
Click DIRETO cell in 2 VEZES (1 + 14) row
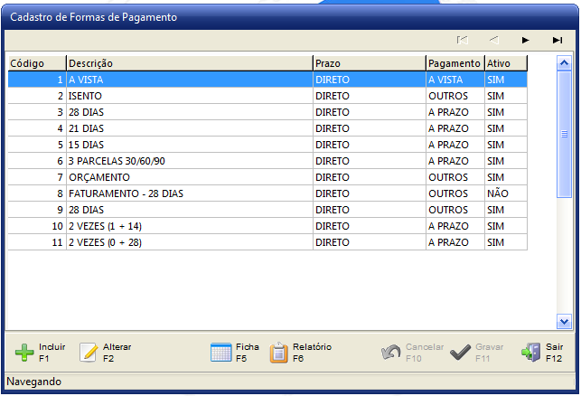point(370,227)
